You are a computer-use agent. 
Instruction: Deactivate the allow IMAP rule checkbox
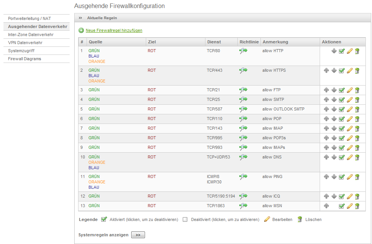(x=342, y=129)
